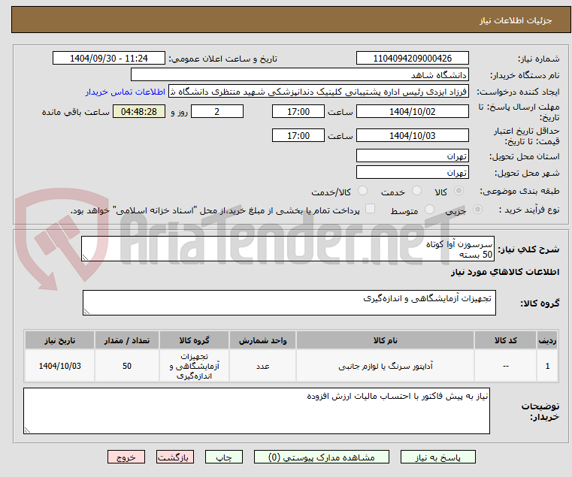Click the توضیحات خریدار notes textarea
This screenshot has width=572, height=477.
[x=256, y=411]
